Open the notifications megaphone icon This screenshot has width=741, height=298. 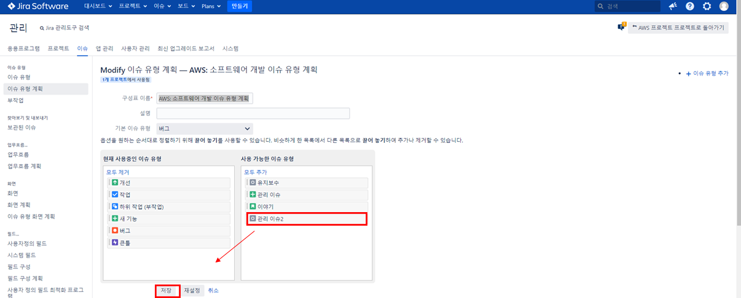673,6
